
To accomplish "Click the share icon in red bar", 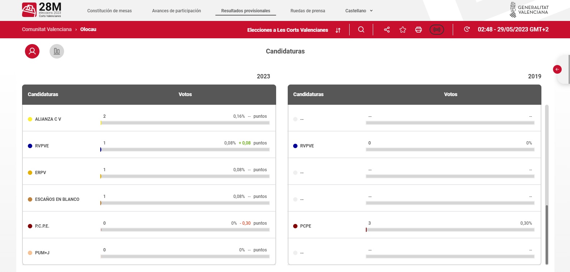I will tap(387, 30).
